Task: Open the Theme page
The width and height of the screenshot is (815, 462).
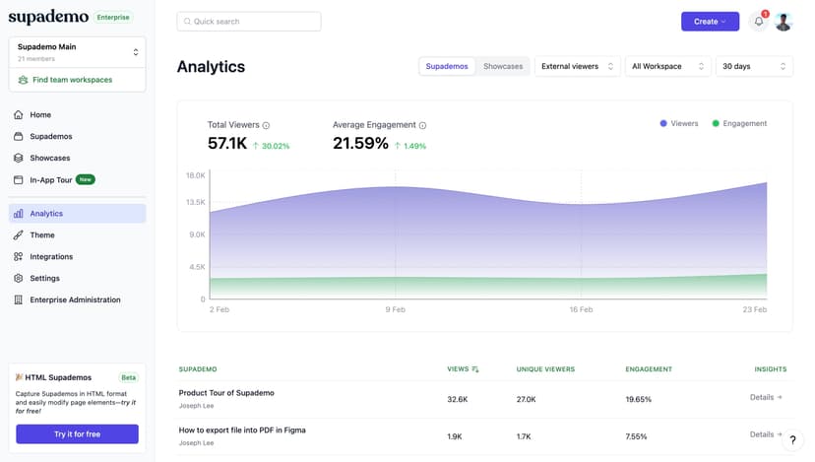Action: 77,235
